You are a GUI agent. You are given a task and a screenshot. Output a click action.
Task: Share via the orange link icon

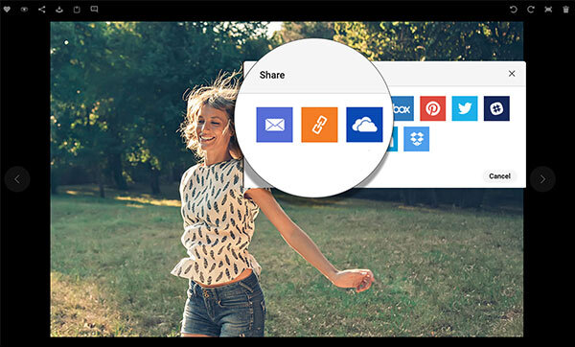pos(319,125)
